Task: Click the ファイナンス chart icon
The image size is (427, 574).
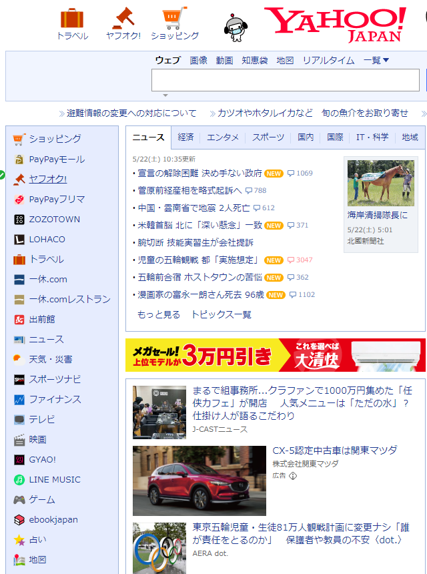Action: (19, 400)
